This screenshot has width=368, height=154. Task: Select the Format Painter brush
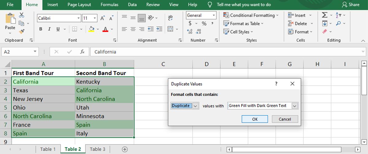point(21,31)
